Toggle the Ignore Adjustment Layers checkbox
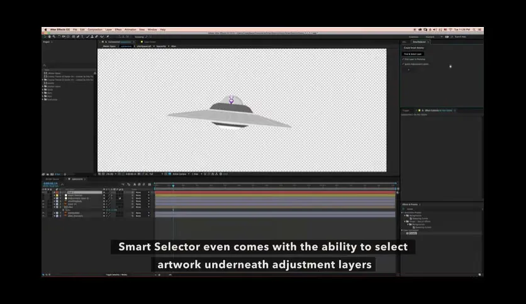526x304 pixels. 403,64
